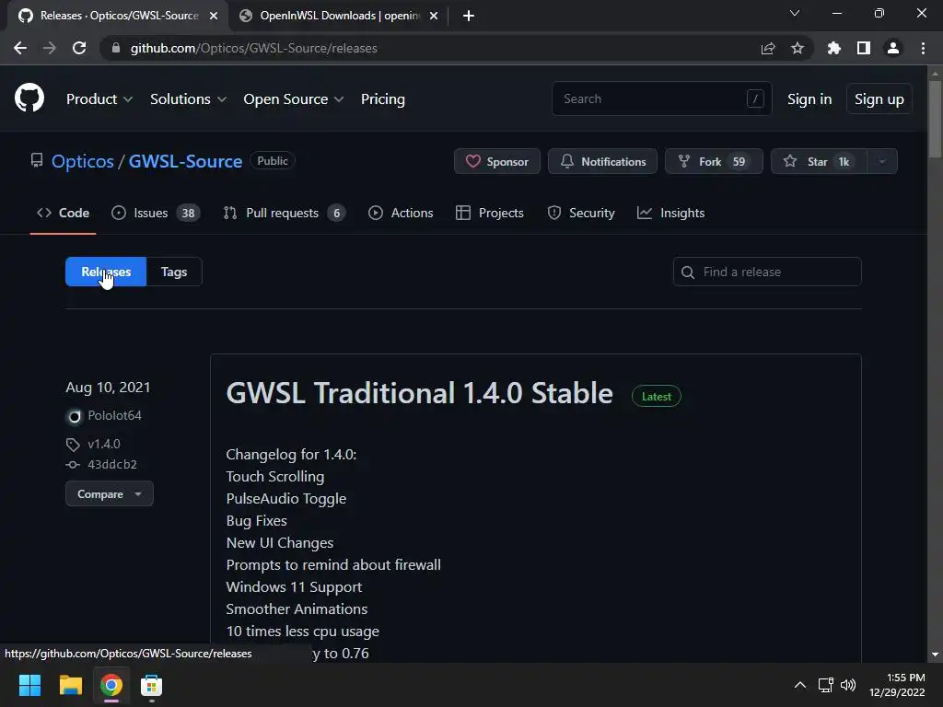Open the Security tab

click(581, 213)
